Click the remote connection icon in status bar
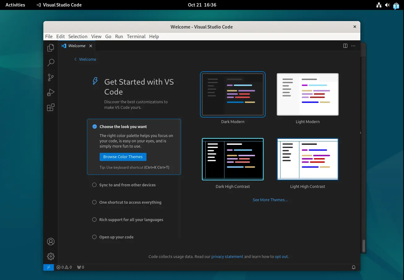 (x=48, y=267)
